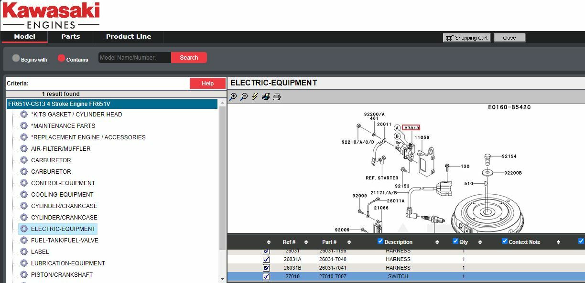The width and height of the screenshot is (585, 283).
Task: Print the diagram with the printer icon
Action: pos(277,97)
